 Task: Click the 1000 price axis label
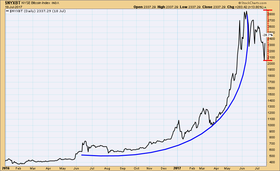pyautogui.click(x=271, y=125)
